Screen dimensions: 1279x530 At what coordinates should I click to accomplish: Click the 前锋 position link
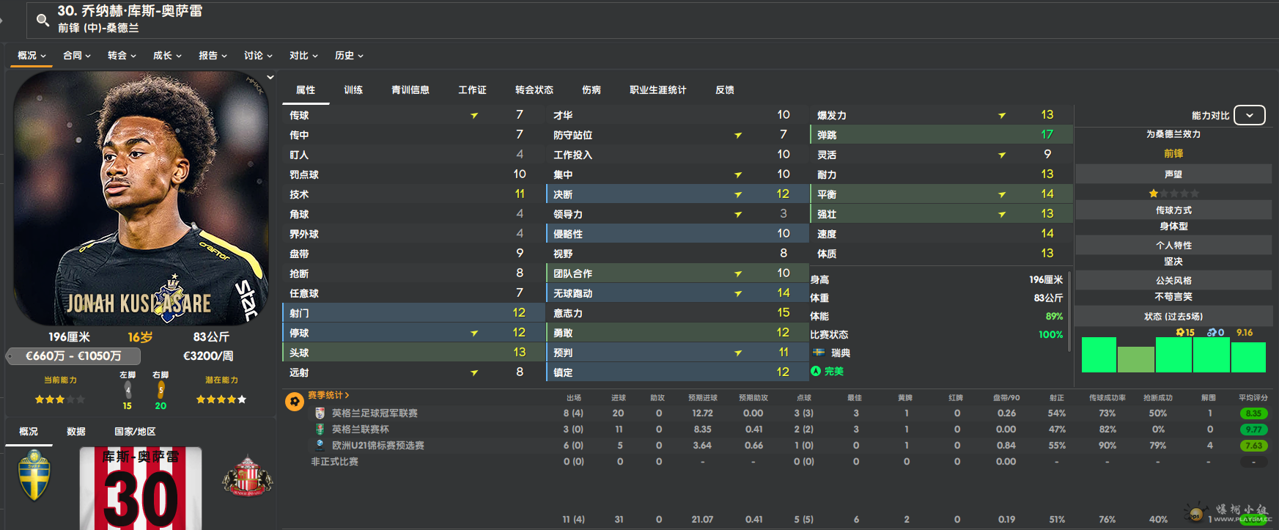(x=1173, y=153)
